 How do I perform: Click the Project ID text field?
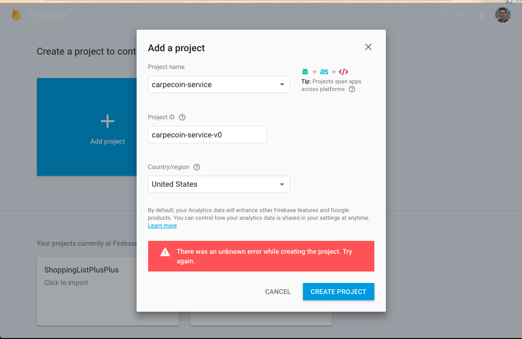pyautogui.click(x=207, y=135)
